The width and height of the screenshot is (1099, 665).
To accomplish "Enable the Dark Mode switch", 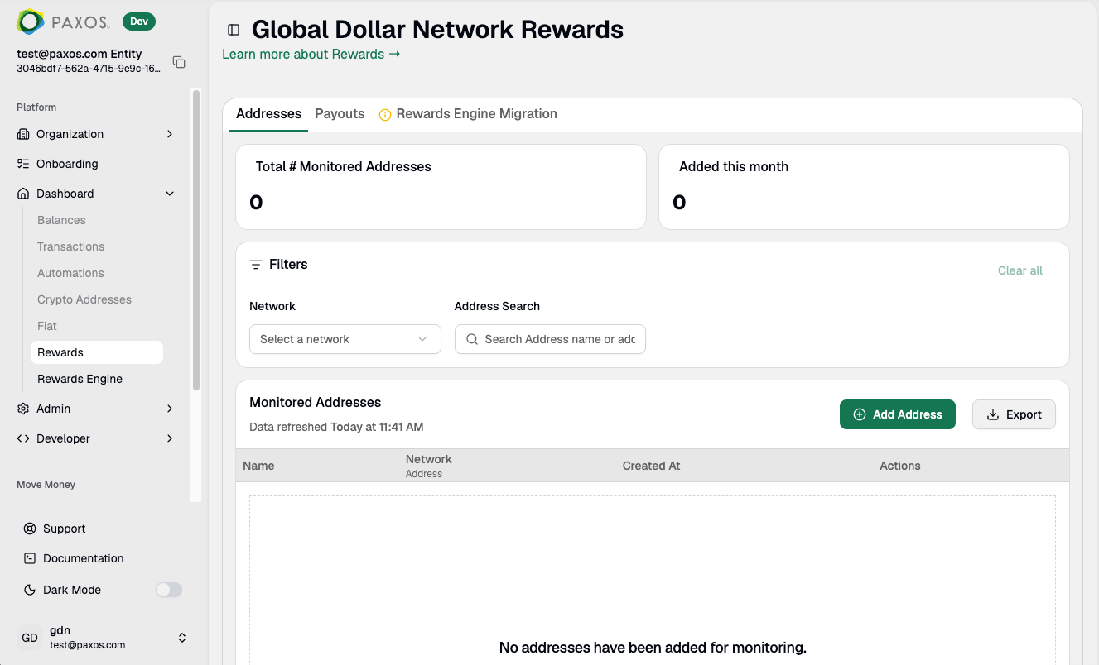I will coord(169,590).
